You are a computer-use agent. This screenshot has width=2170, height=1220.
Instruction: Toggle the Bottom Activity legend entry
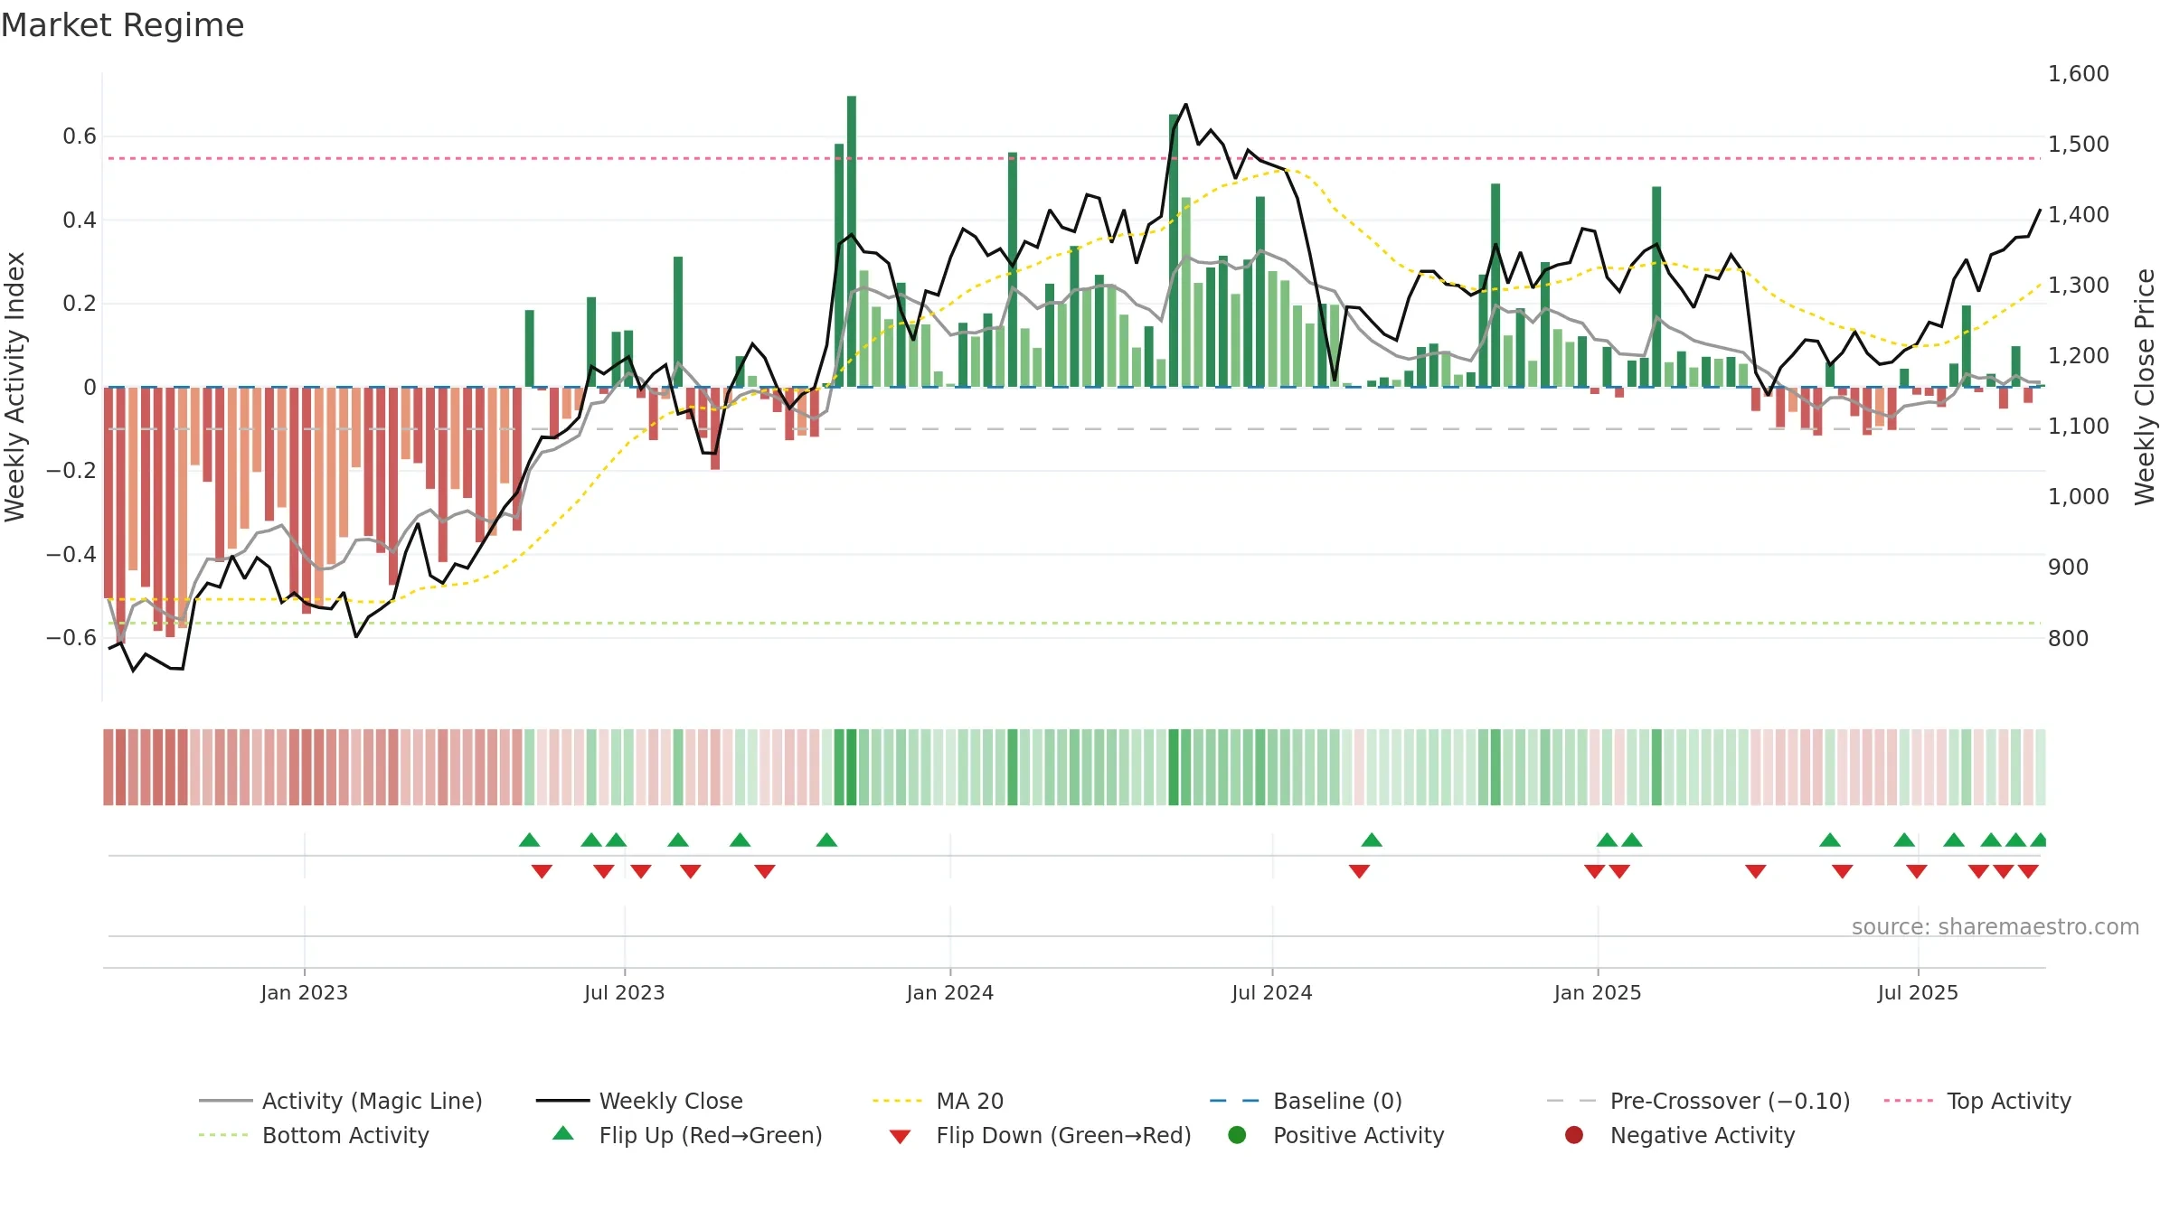click(314, 1135)
